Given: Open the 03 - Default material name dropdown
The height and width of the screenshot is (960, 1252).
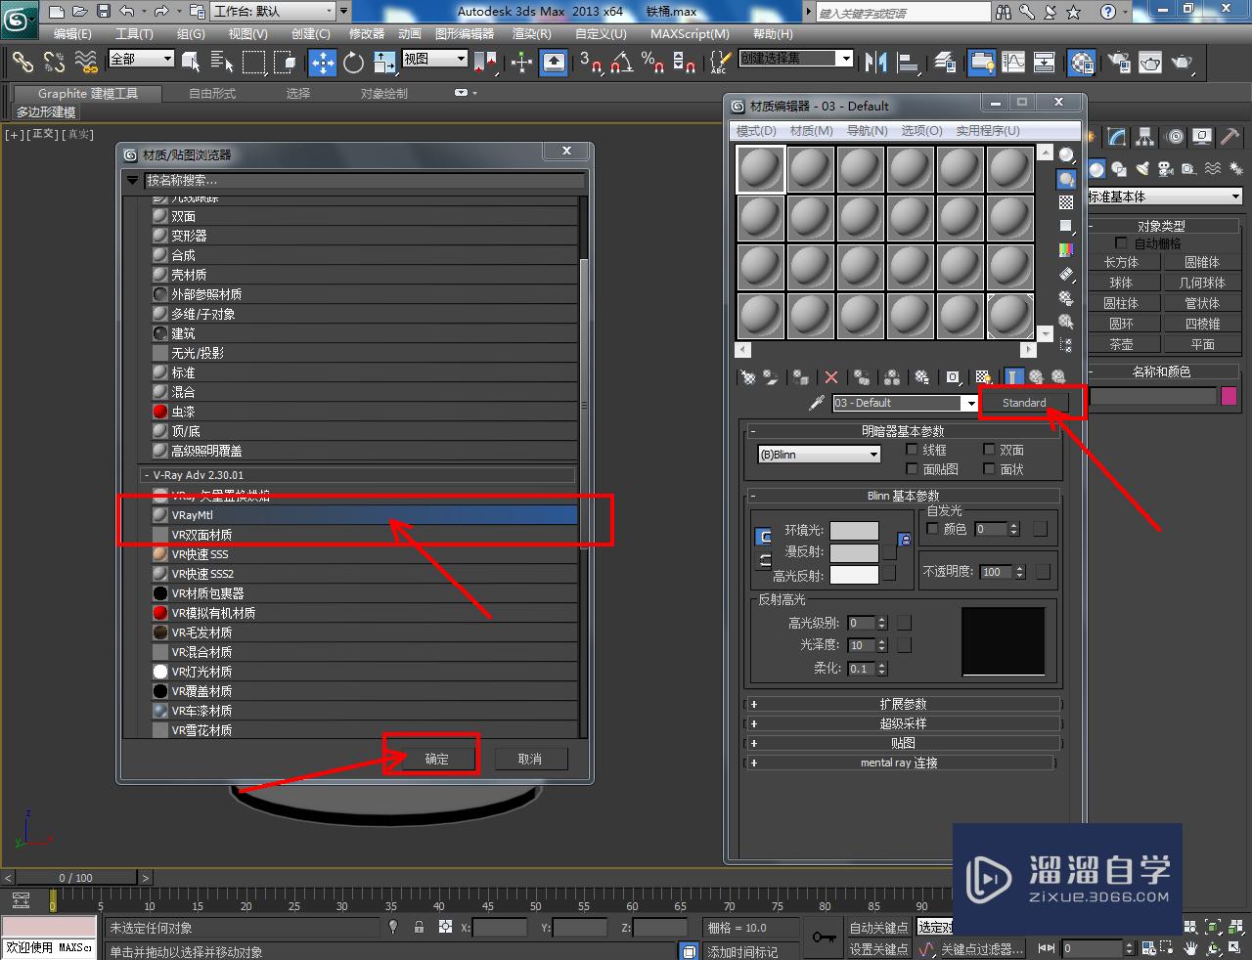Looking at the screenshot, I should pyautogui.click(x=905, y=403).
